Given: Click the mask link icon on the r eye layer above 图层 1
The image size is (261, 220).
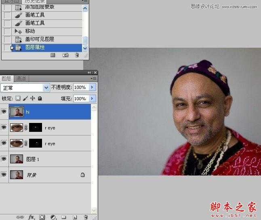Looking at the screenshot, I should 26,144.
